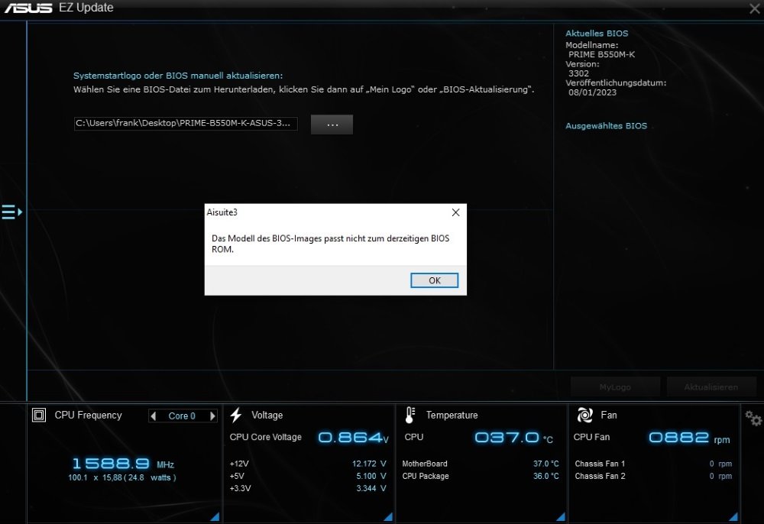This screenshot has width=764, height=524.
Task: Click the Systemstartlogo oder BIOS heading
Action: click(x=178, y=76)
